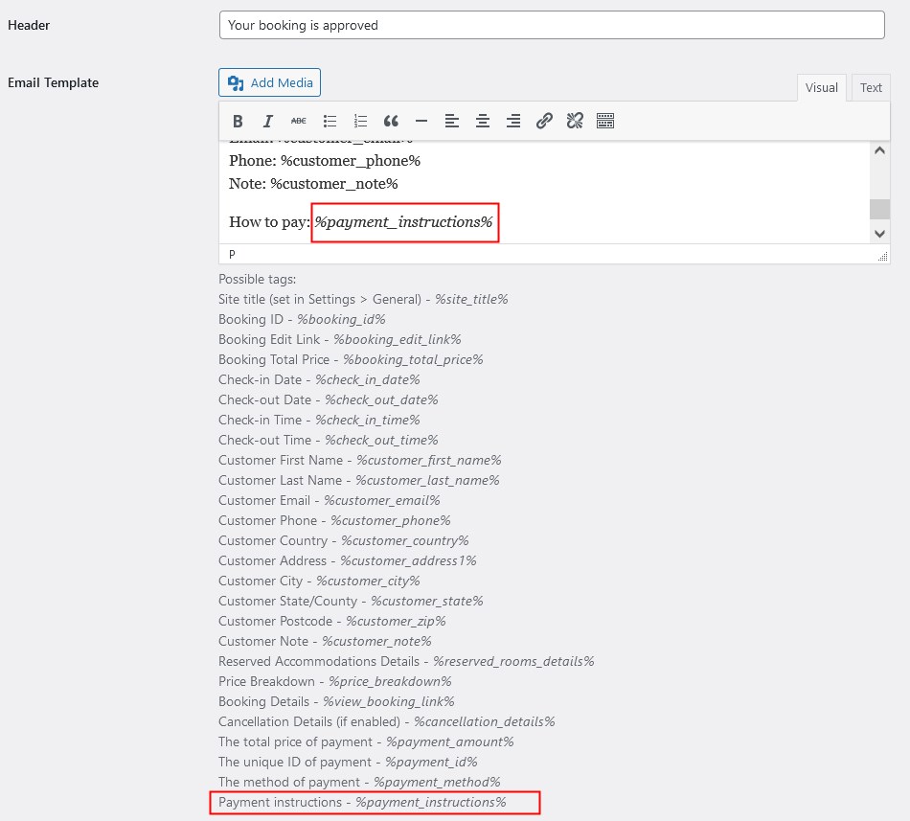Image resolution: width=910 pixels, height=821 pixels.
Task: Click the Header input field
Action: 552,25
